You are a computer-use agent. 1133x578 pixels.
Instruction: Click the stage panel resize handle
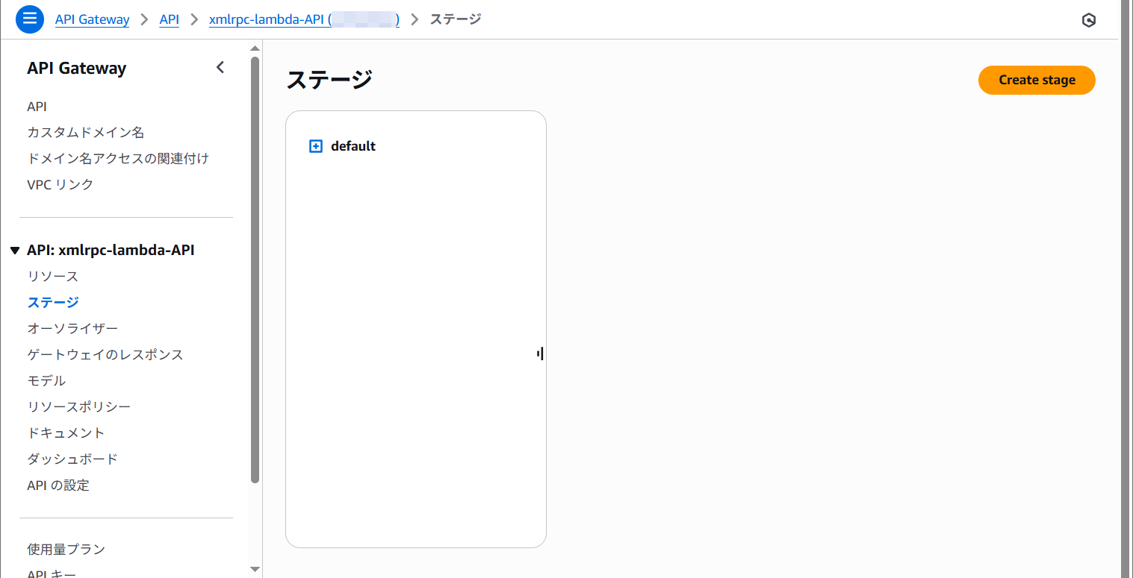click(540, 354)
